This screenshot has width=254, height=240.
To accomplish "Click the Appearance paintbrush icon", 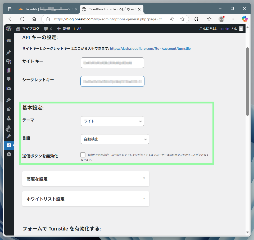I will (9, 100).
